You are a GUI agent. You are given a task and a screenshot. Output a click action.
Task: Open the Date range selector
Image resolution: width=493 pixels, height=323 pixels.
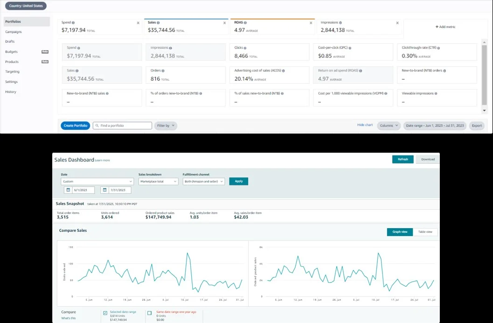(435, 126)
